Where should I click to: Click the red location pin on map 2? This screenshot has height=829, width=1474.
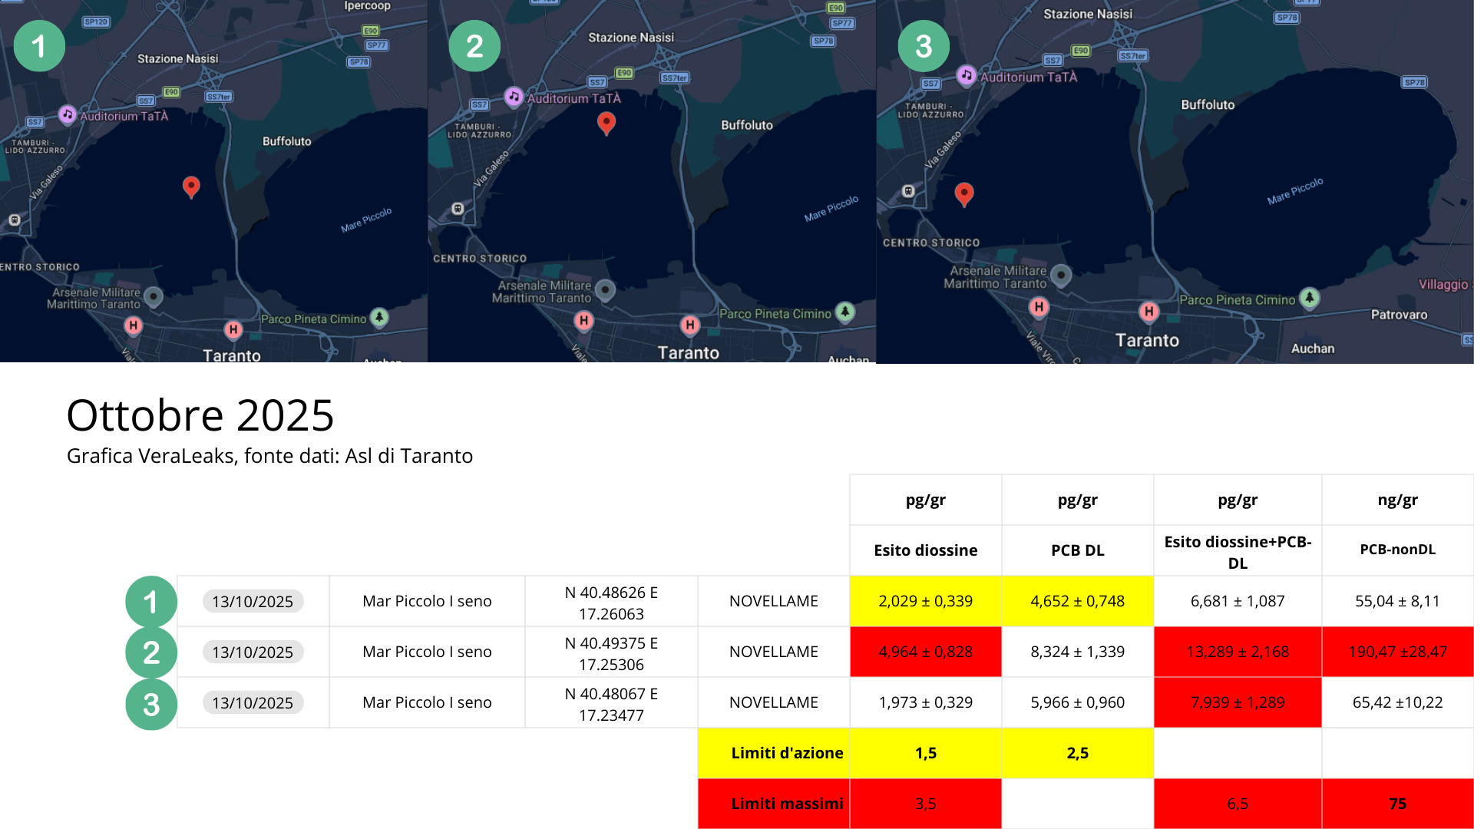click(606, 122)
